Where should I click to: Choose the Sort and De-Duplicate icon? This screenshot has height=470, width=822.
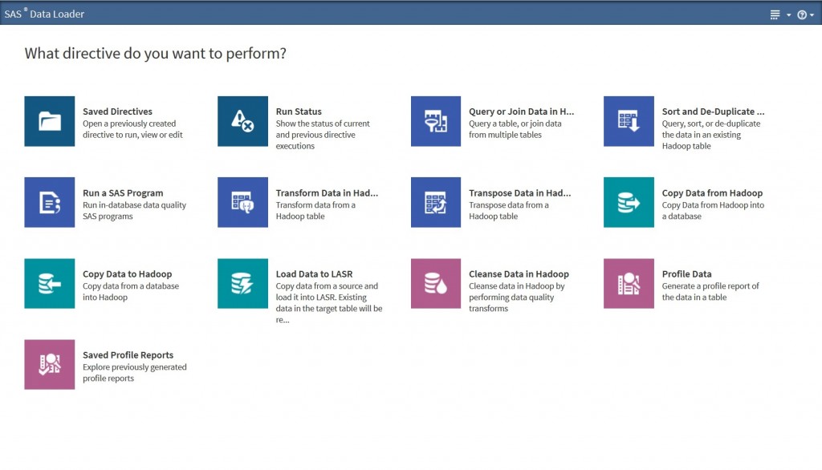click(629, 121)
